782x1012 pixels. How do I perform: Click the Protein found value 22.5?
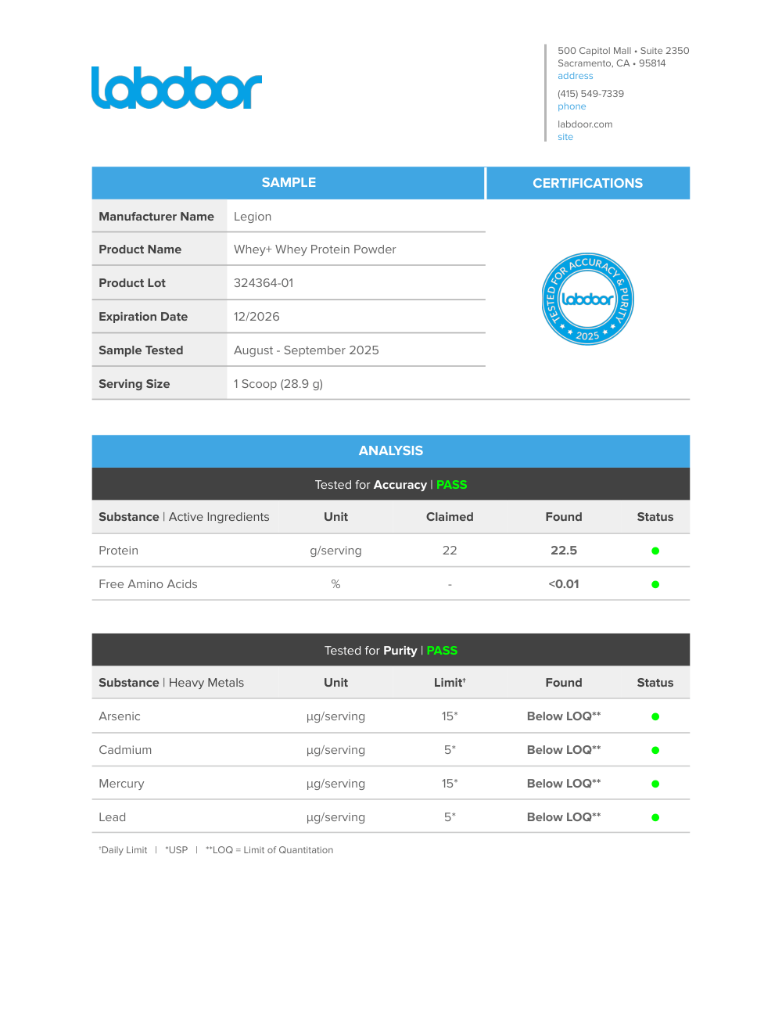[563, 551]
